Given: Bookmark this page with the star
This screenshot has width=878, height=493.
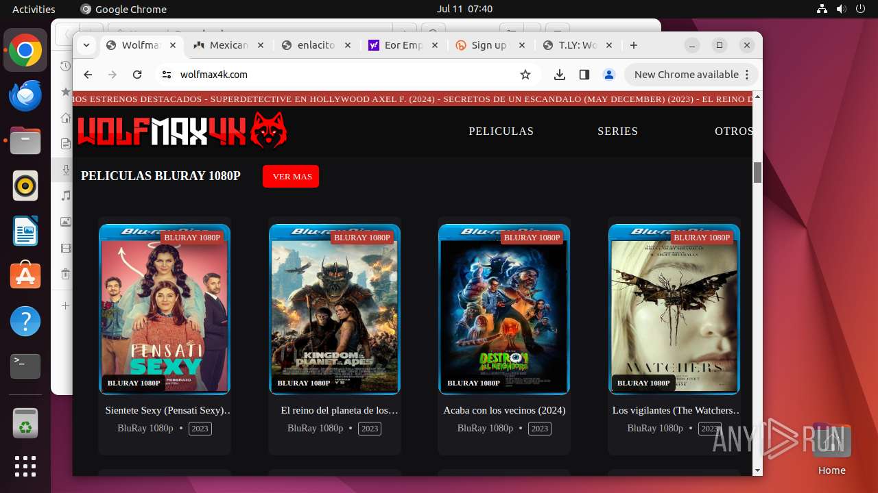Looking at the screenshot, I should pos(525,75).
